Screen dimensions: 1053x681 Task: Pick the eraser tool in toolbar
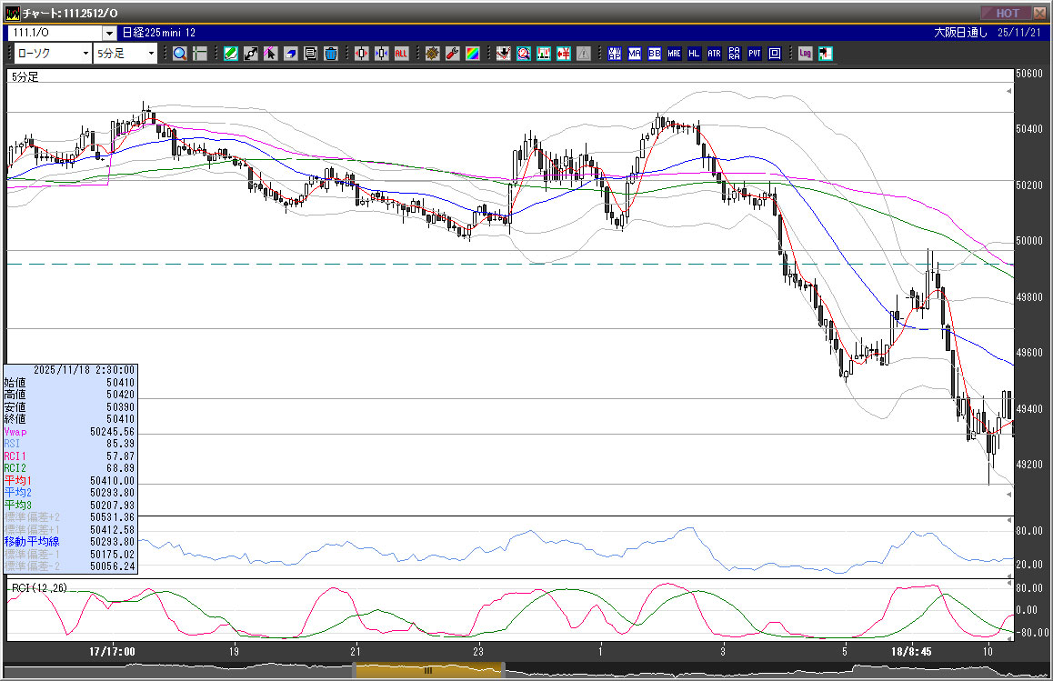(291, 54)
